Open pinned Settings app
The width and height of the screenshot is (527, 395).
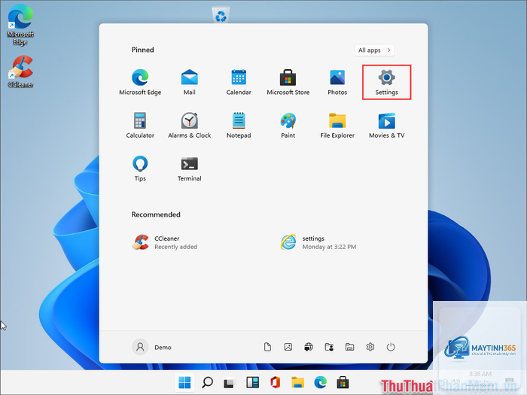point(386,82)
